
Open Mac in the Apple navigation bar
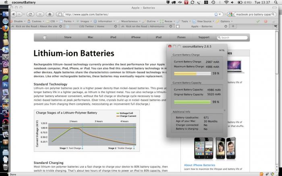[91, 37]
